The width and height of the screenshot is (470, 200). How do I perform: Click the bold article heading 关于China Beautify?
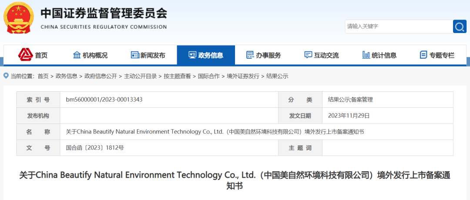point(235,180)
